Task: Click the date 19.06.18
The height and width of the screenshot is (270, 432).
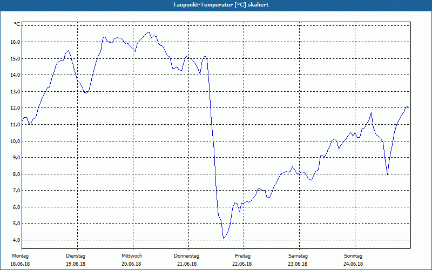Action: 76,264
